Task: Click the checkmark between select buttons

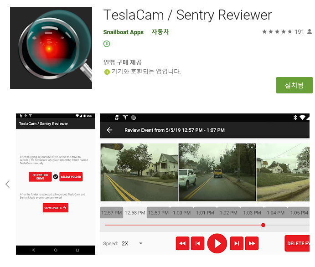Action: tap(56, 177)
